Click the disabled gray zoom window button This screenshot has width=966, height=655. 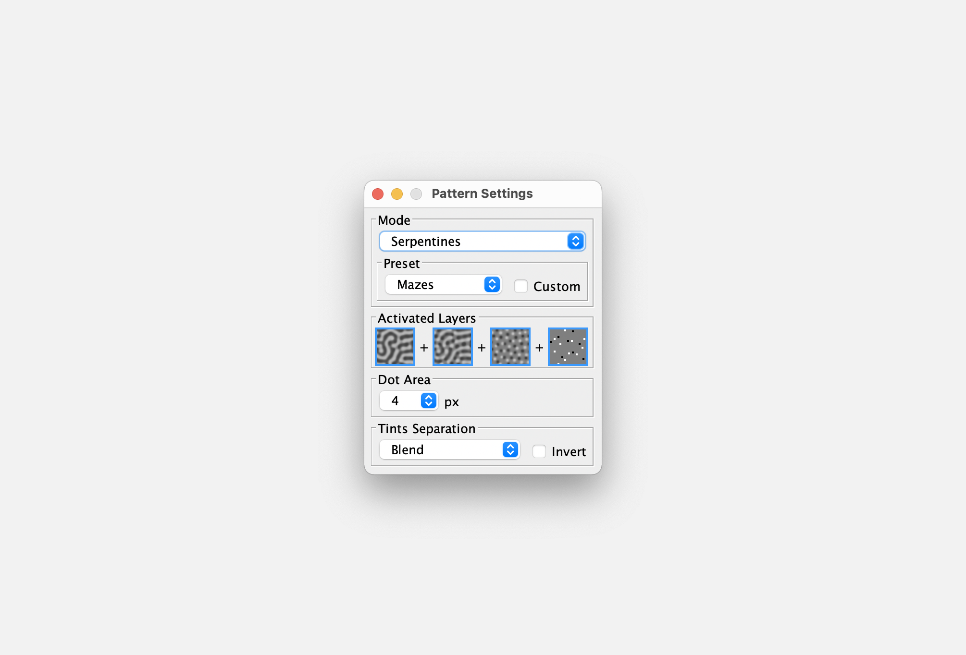pos(416,194)
